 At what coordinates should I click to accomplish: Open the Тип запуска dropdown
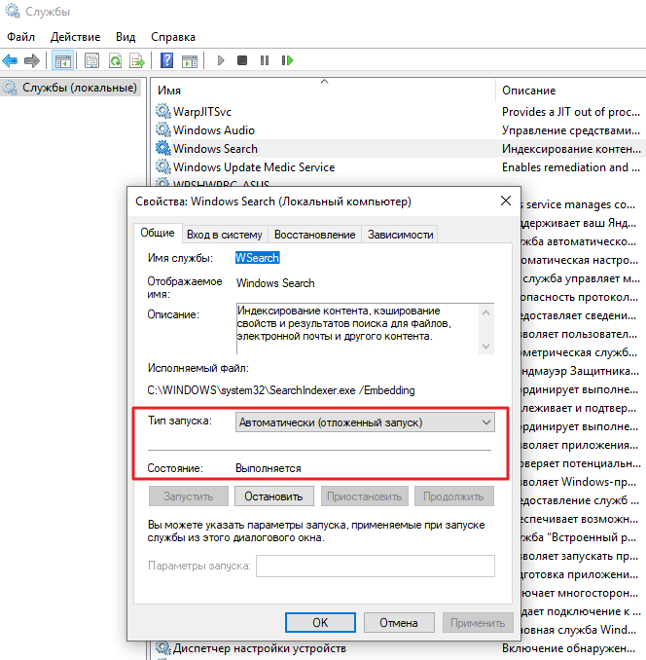click(x=365, y=422)
